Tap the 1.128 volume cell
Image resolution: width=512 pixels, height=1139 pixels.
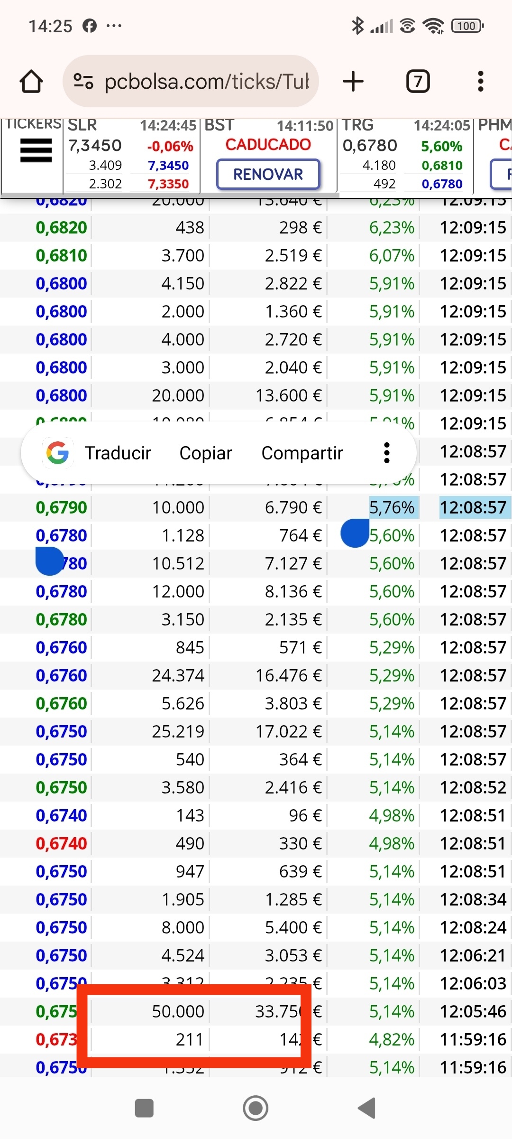click(x=183, y=535)
